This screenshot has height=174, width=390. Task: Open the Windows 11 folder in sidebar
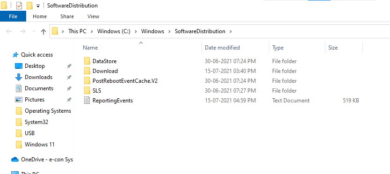point(40,145)
